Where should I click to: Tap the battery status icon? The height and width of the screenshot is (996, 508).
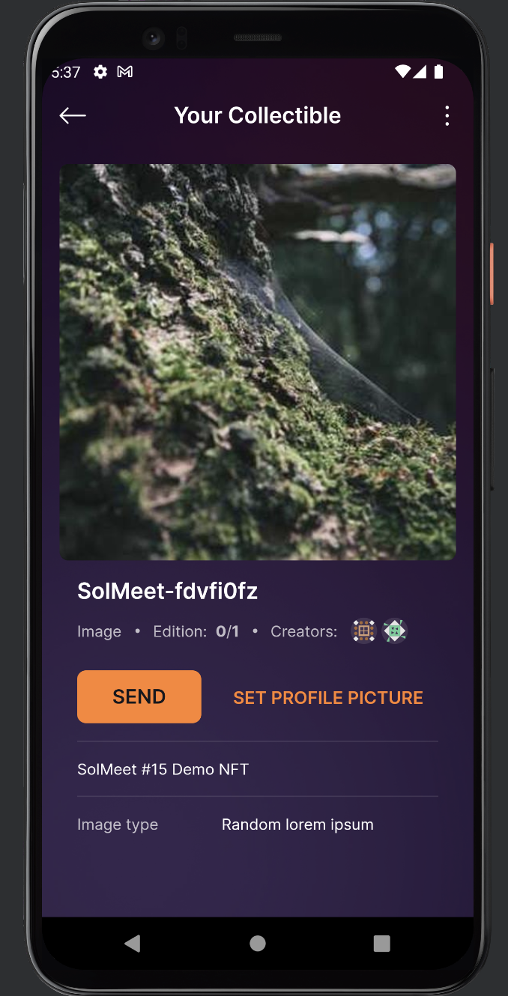coord(439,72)
